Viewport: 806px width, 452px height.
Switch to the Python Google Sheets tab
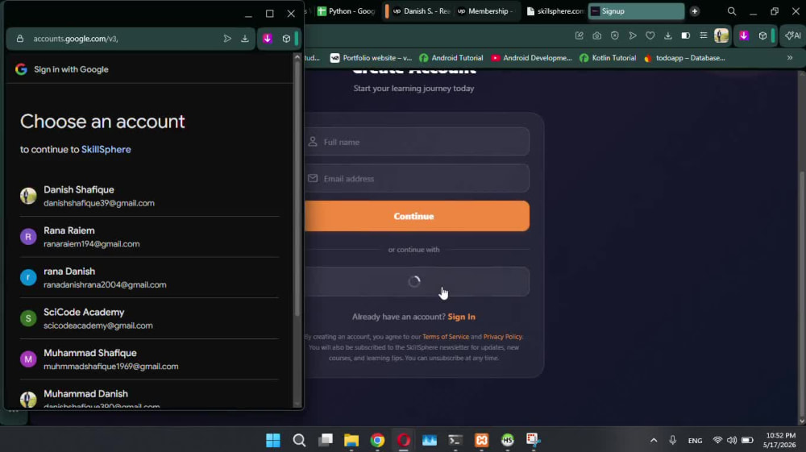[x=347, y=11]
